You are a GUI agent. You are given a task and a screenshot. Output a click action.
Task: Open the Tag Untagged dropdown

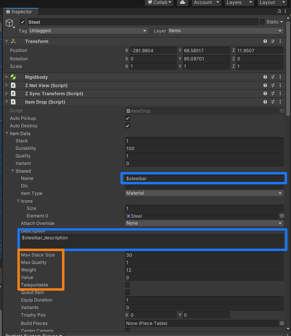pyautogui.click(x=88, y=31)
